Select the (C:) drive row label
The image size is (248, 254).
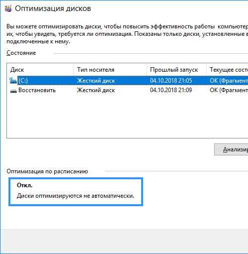[23, 81]
